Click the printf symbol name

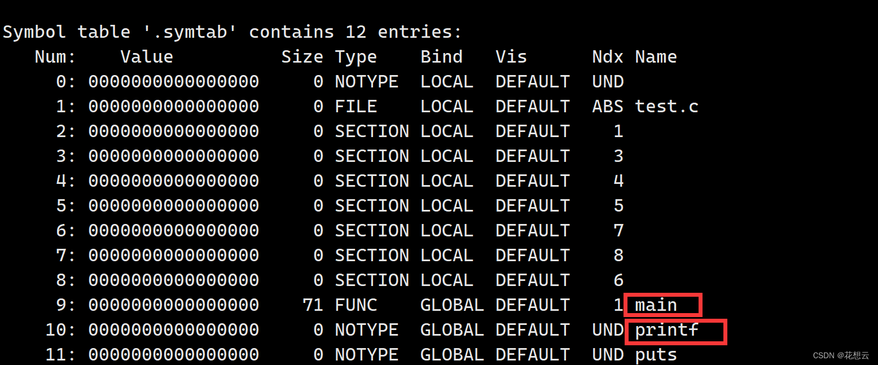[666, 330]
